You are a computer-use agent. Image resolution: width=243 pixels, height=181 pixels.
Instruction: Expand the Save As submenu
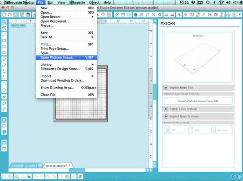[x=66, y=37]
